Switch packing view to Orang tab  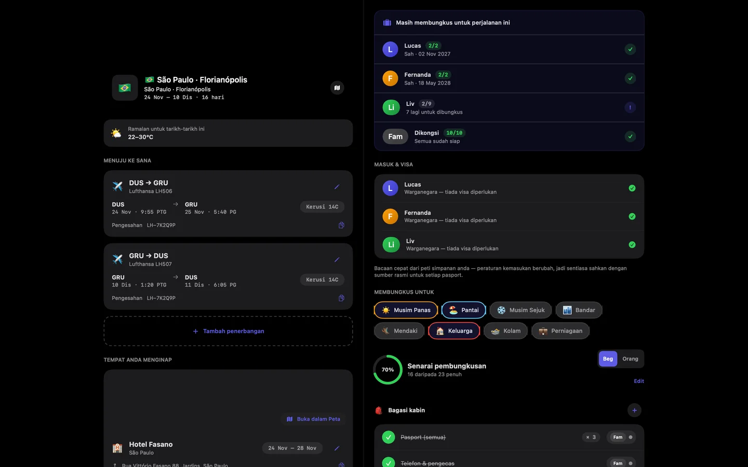pyautogui.click(x=630, y=359)
